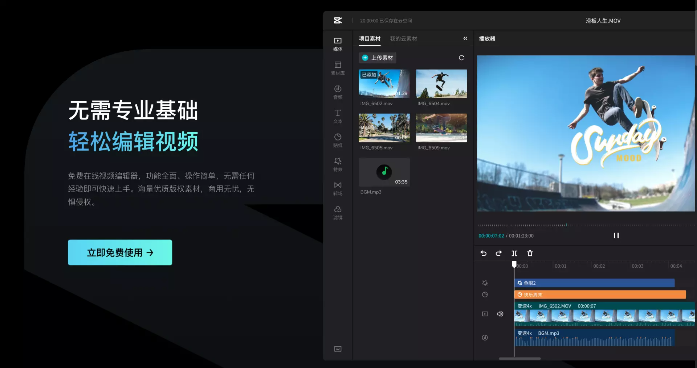697x368 pixels.
Task: Click the audio track icon
Action: (x=485, y=338)
